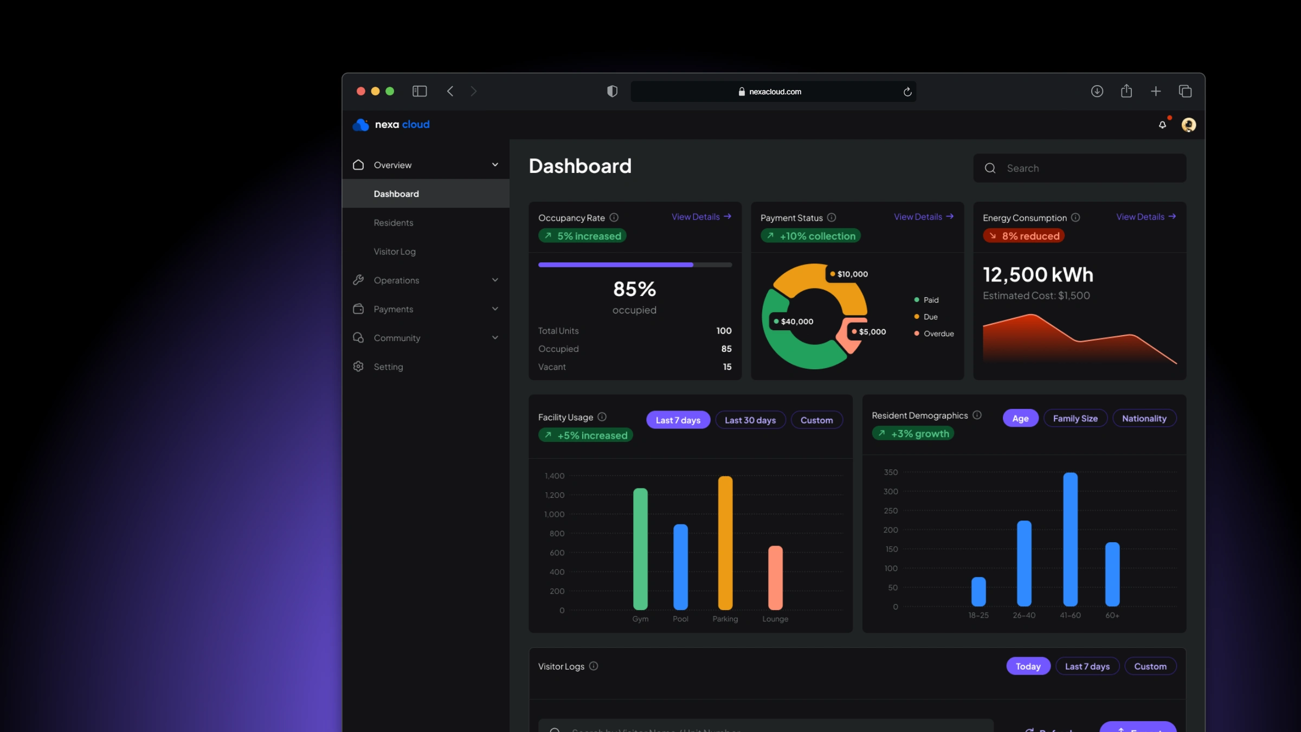The image size is (1301, 732).
Task: Open Residents in the sidebar
Action: [x=393, y=223]
